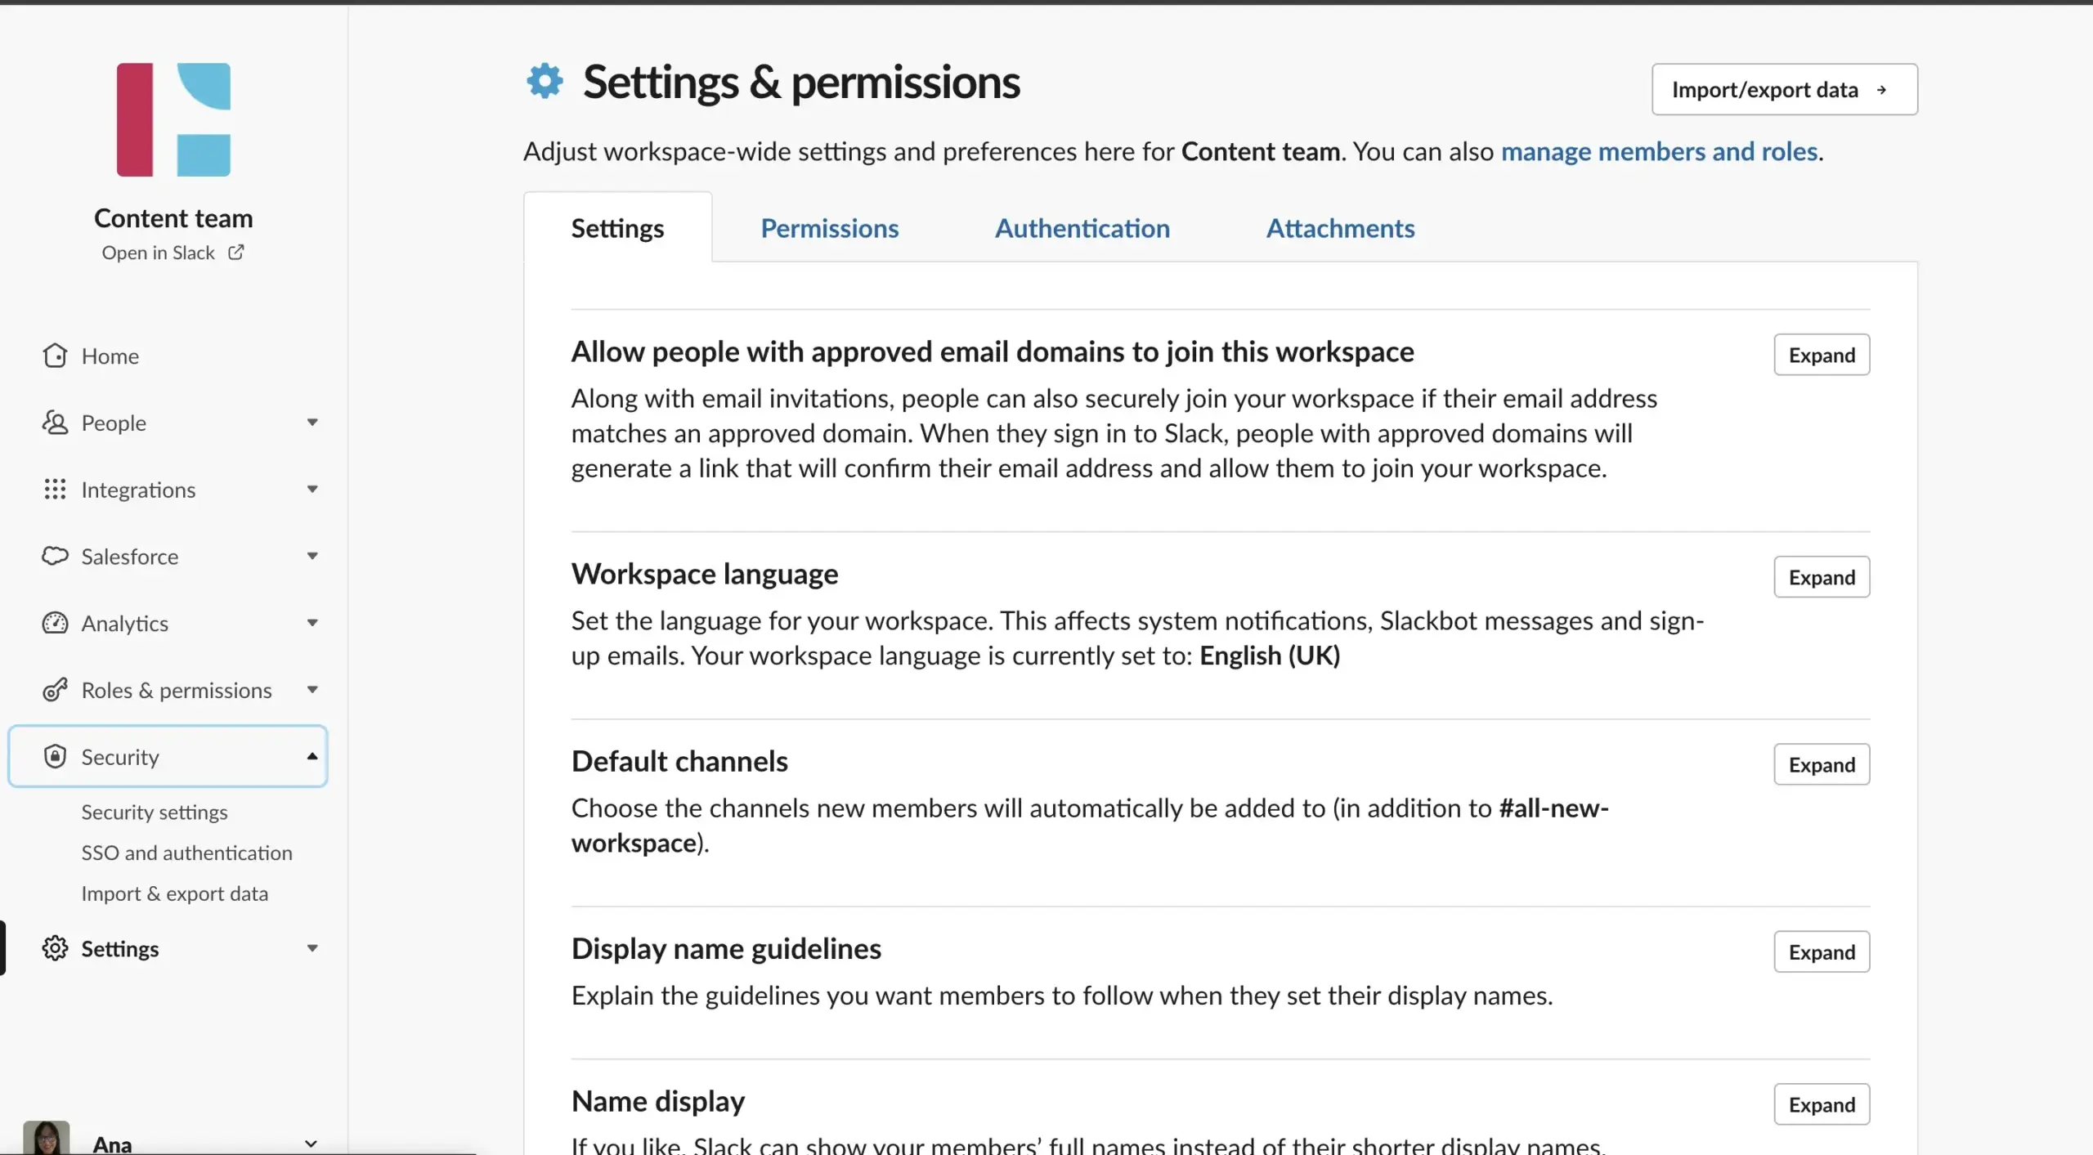Click the external link icon beside Open in Slack
2093x1155 pixels.
[236, 253]
